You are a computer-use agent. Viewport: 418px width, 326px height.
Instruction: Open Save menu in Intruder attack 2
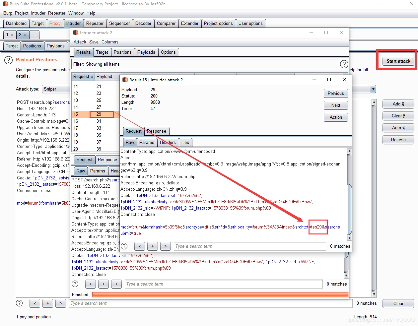click(x=94, y=42)
